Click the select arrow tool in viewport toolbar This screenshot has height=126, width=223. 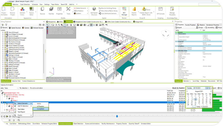(48, 25)
